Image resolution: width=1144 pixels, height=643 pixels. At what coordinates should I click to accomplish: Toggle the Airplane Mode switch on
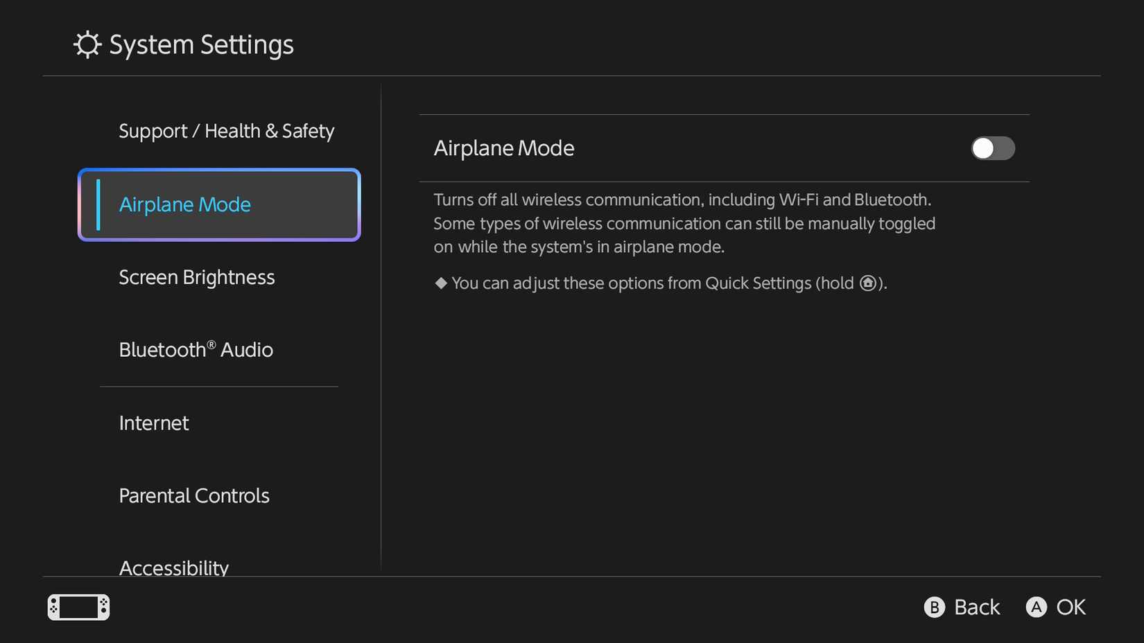click(992, 148)
